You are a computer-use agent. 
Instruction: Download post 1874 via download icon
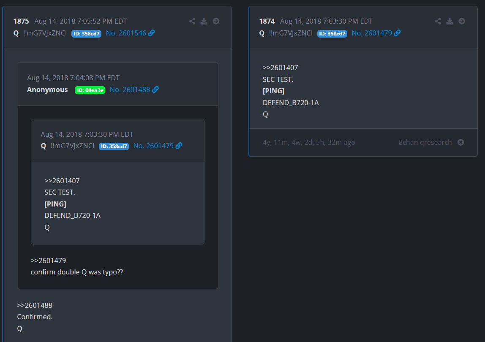pos(450,21)
